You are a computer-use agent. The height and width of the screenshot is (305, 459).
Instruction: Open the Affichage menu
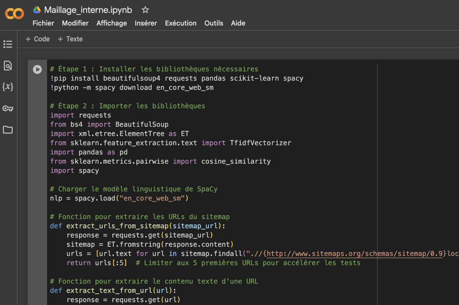pos(111,23)
